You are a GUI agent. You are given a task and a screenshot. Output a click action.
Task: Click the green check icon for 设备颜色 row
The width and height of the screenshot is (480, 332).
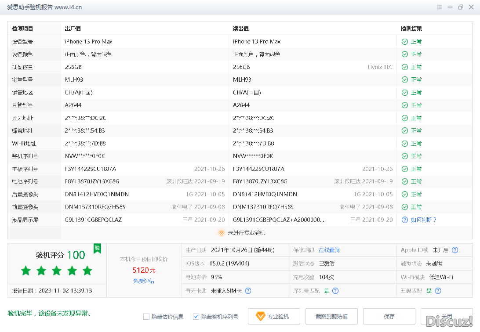(x=405, y=54)
